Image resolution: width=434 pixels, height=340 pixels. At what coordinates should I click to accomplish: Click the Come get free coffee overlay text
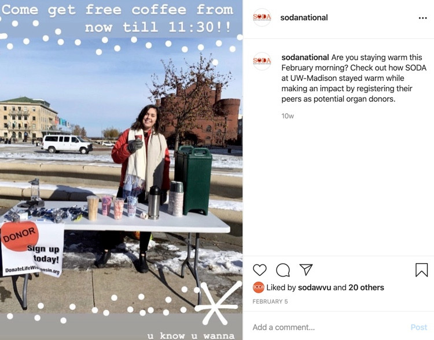click(118, 18)
